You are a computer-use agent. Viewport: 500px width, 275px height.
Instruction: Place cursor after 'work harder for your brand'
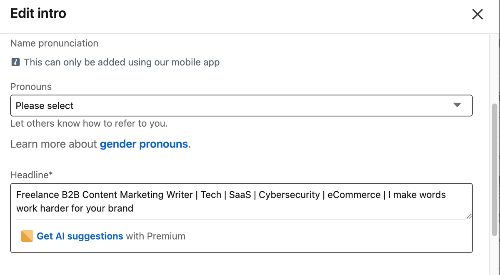click(134, 208)
